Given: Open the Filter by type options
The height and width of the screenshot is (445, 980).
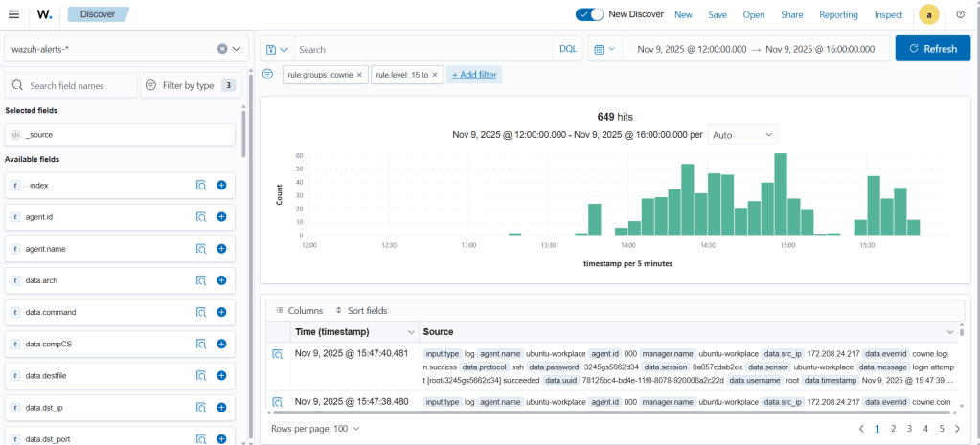Looking at the screenshot, I should point(190,85).
